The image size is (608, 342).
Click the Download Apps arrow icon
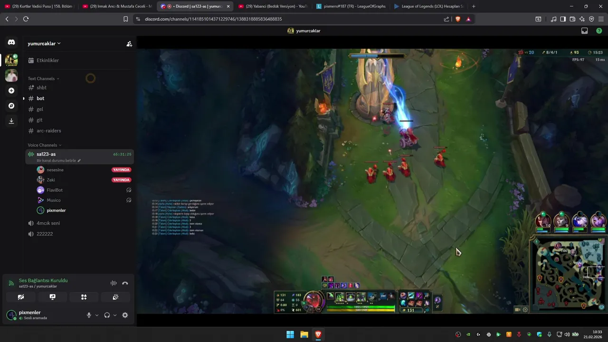tap(11, 121)
